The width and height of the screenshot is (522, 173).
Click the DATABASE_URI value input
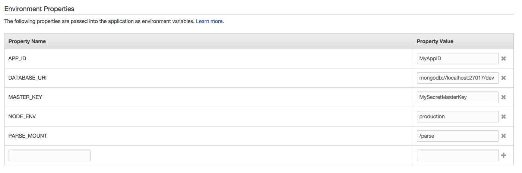click(x=458, y=78)
